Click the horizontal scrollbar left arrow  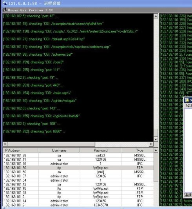(5, 144)
